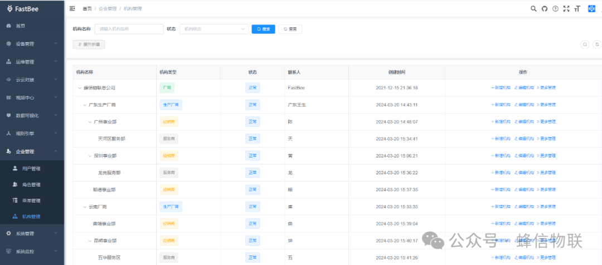Image resolution: width=602 pixels, height=265 pixels.
Task: Click 服务商 tag in 龙岗服务部 row
Action: 169,173
